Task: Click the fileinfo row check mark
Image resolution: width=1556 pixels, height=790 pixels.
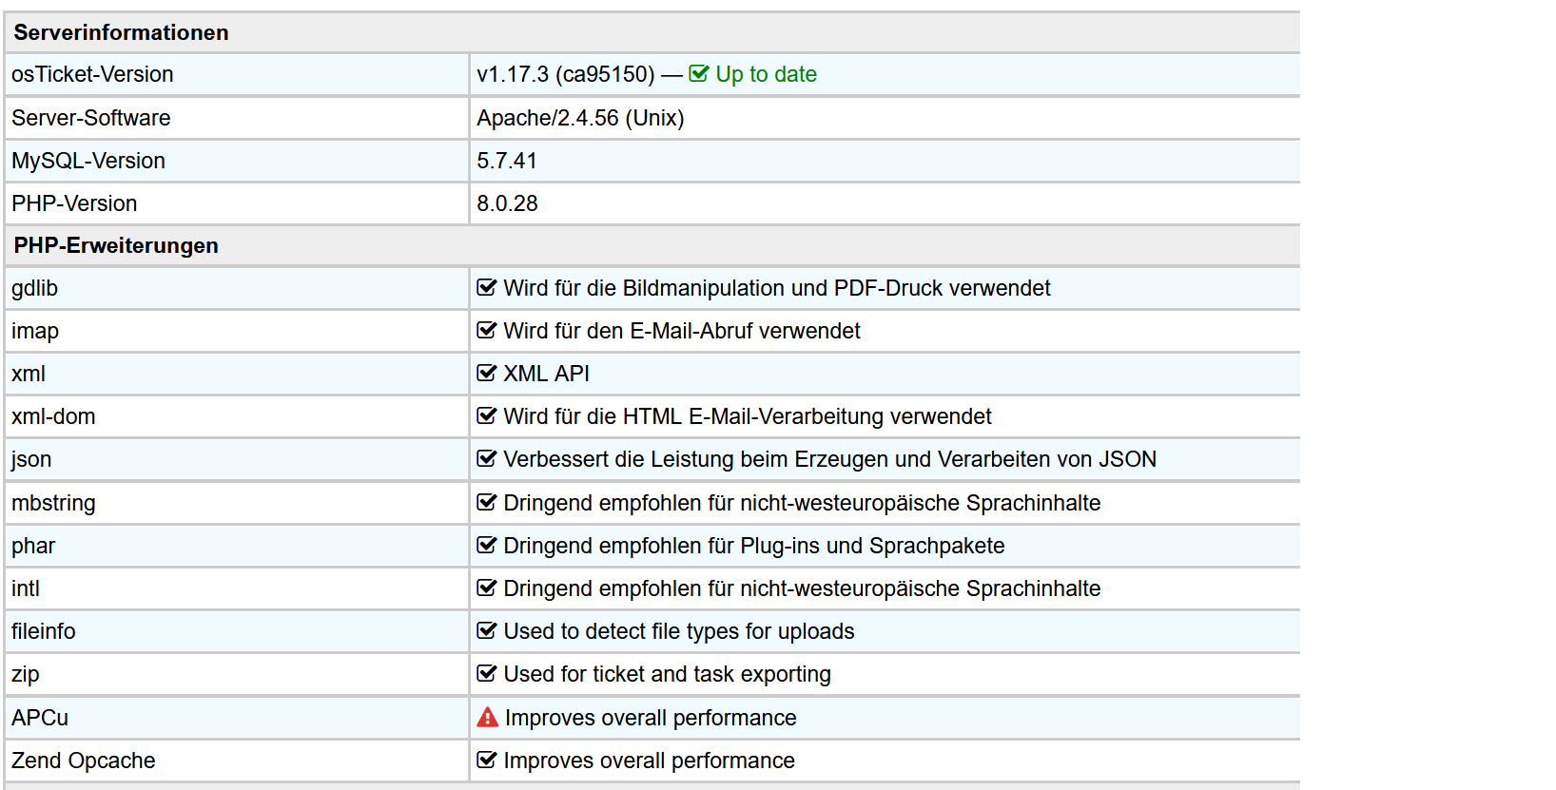Action: 486,631
